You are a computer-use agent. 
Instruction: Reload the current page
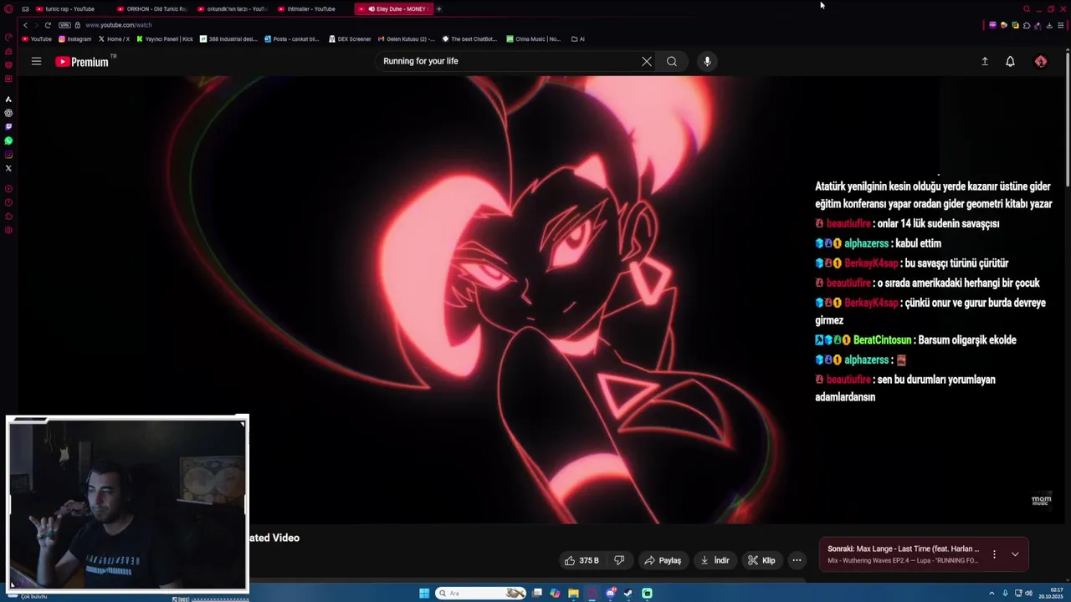point(48,25)
